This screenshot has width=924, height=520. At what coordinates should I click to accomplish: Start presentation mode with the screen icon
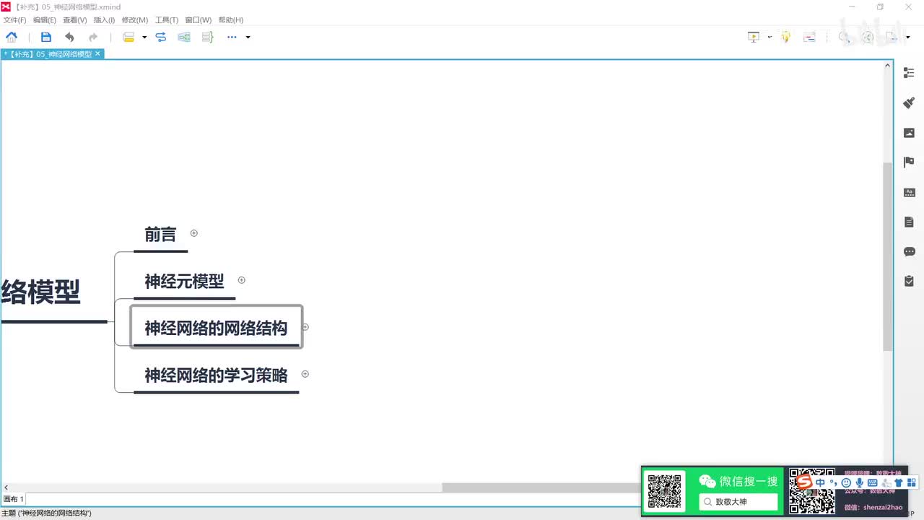pyautogui.click(x=754, y=37)
